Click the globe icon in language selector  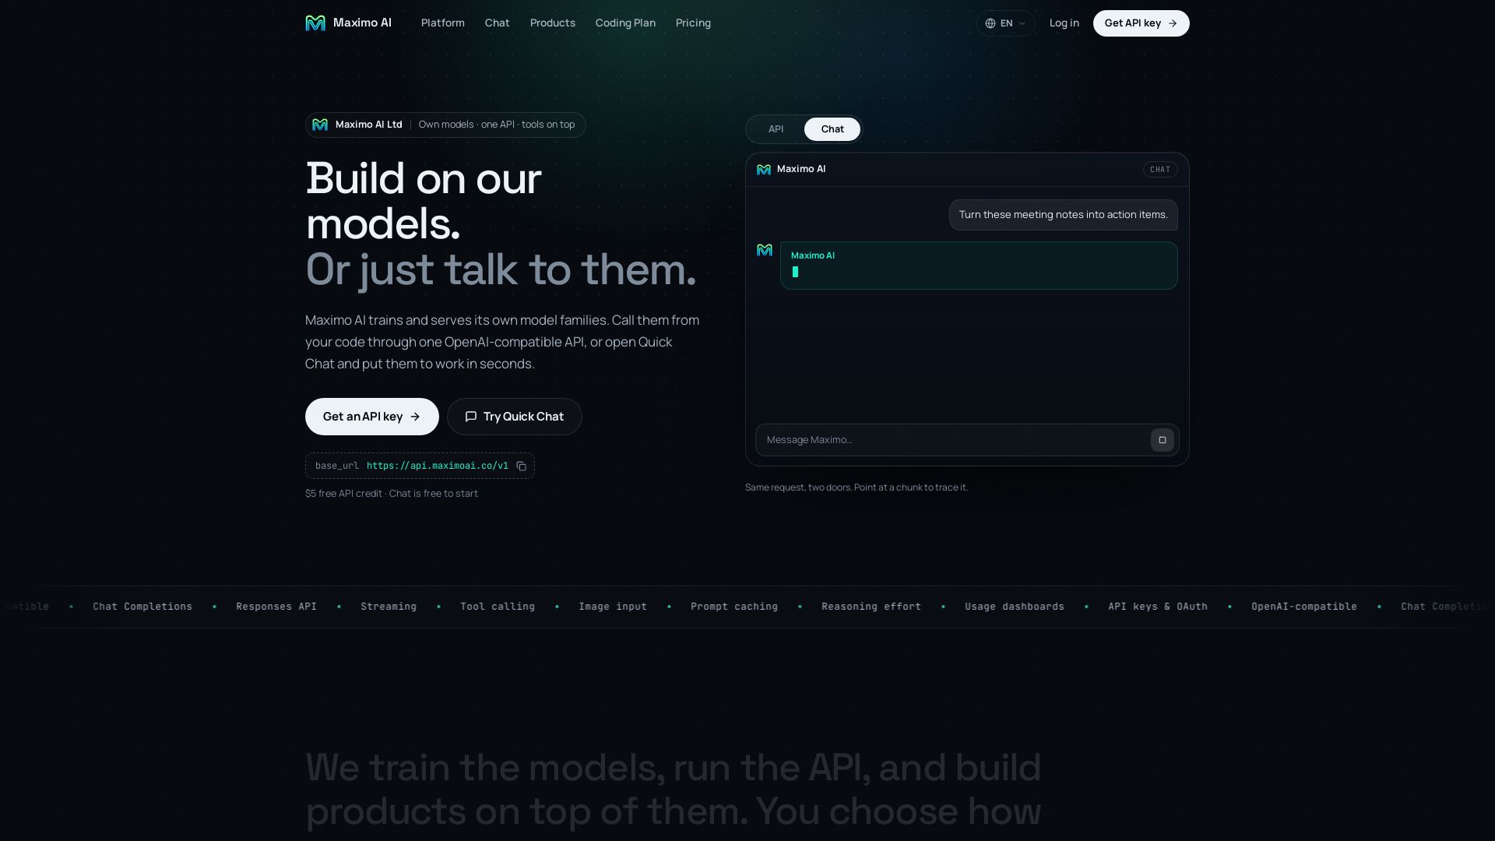pos(990,23)
